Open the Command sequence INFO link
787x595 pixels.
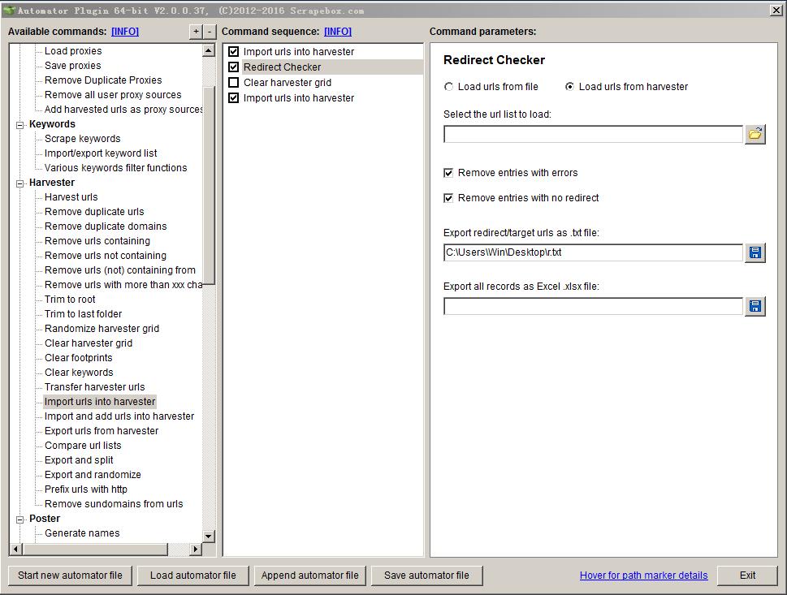[x=338, y=32]
